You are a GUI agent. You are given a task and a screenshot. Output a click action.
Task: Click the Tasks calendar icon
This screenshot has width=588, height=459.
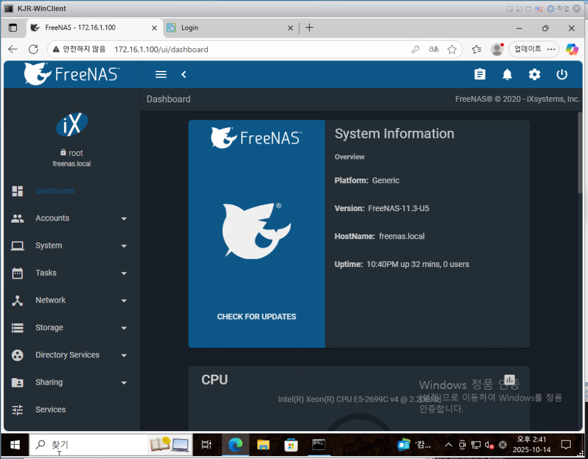[x=17, y=273]
